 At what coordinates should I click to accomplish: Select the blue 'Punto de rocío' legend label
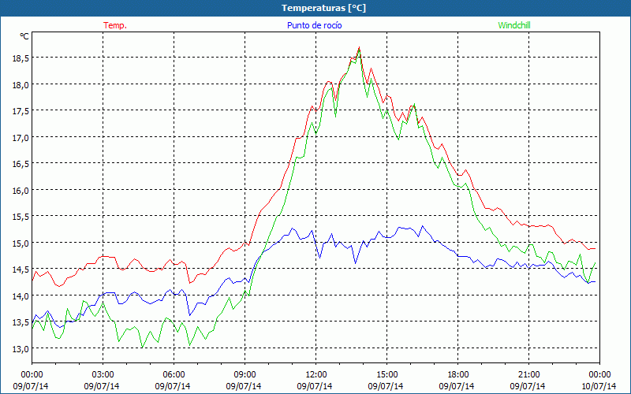click(x=314, y=25)
